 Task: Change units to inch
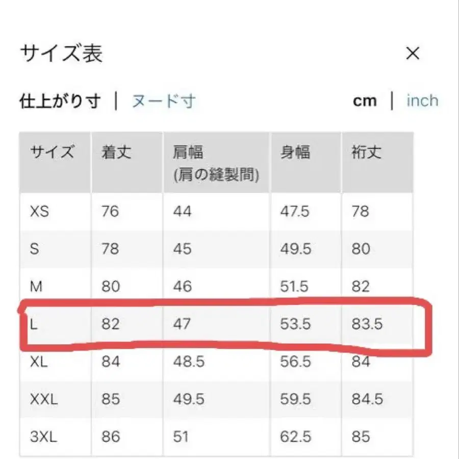coord(422,100)
